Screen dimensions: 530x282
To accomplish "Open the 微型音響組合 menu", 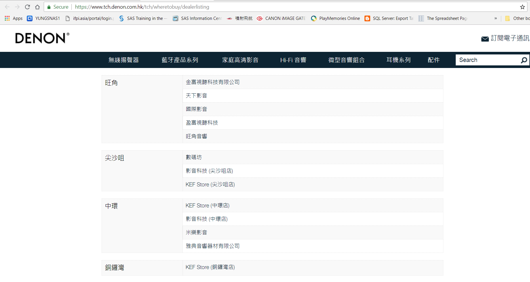I will [x=346, y=60].
